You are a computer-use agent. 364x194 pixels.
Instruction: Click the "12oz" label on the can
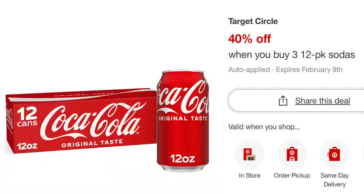(182, 158)
